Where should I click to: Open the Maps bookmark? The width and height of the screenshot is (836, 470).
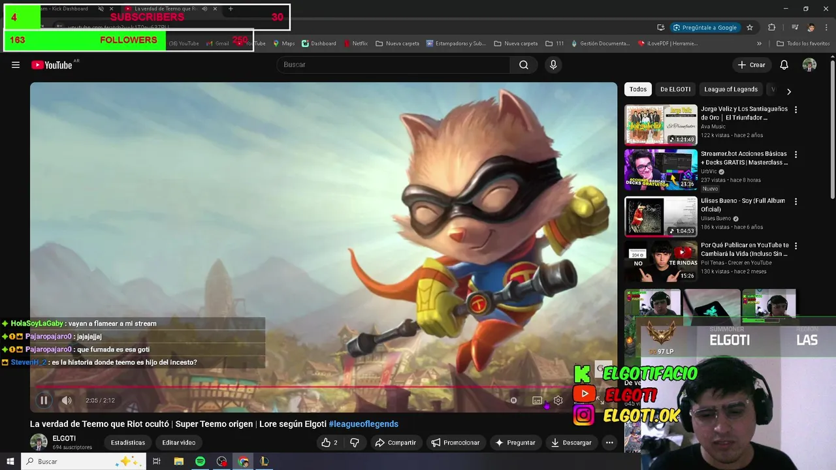[284, 44]
